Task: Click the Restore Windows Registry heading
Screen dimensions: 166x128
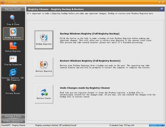Action: [x=90, y=61]
